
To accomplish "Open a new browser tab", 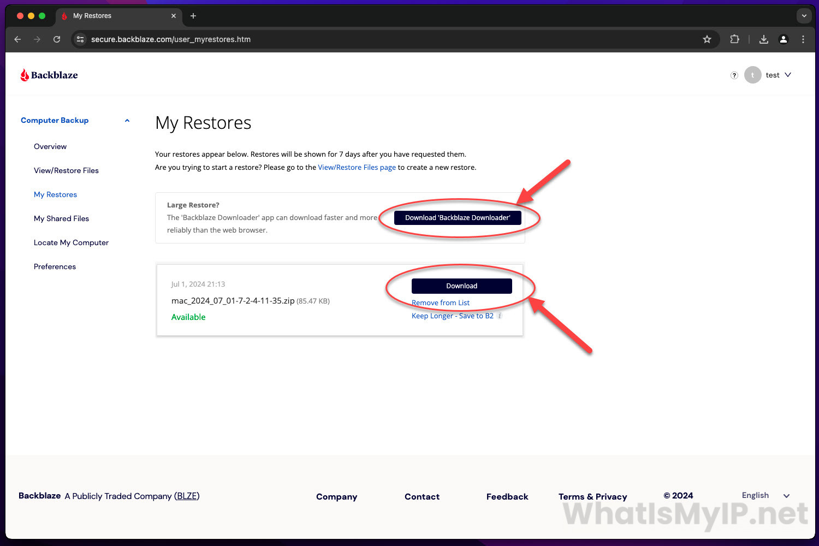I will (193, 16).
